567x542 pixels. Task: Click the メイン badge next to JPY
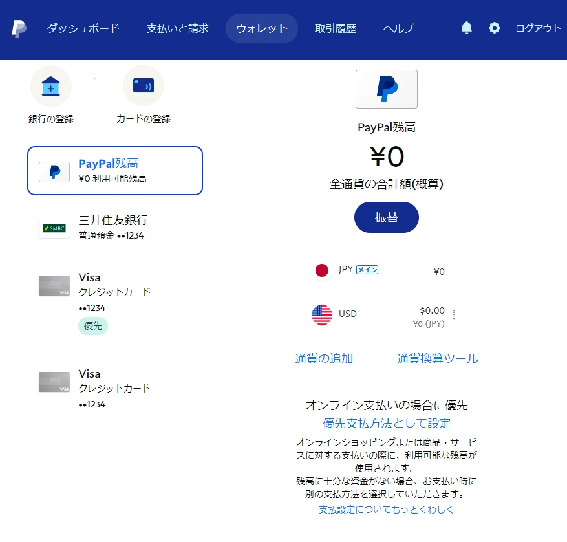coord(367,270)
